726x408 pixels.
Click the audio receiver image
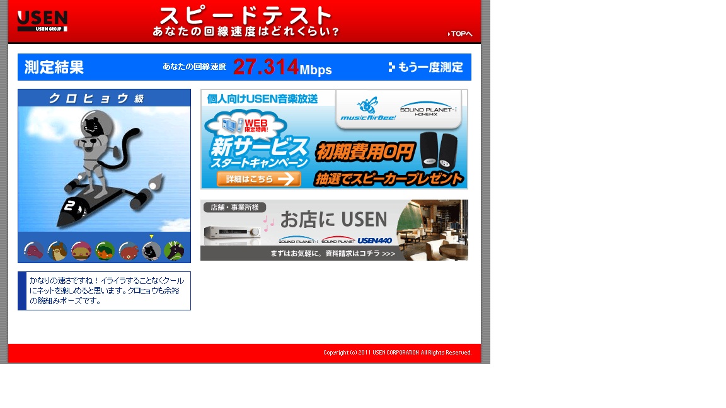pos(232,233)
